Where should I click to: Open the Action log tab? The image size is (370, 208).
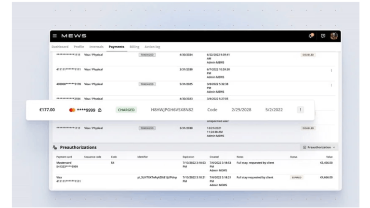click(152, 47)
